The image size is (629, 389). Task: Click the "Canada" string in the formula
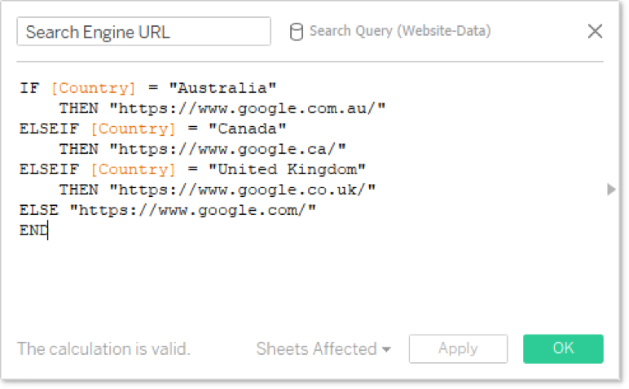pos(248,129)
